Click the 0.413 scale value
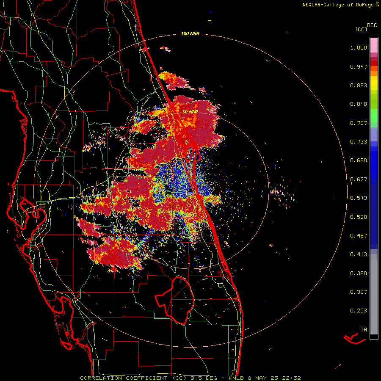 coord(359,254)
